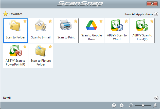Image resolution: width=160 pixels, height=109 pixels.
Task: Toggle favorite star on Scan to Google Drive
Action: [101, 21]
